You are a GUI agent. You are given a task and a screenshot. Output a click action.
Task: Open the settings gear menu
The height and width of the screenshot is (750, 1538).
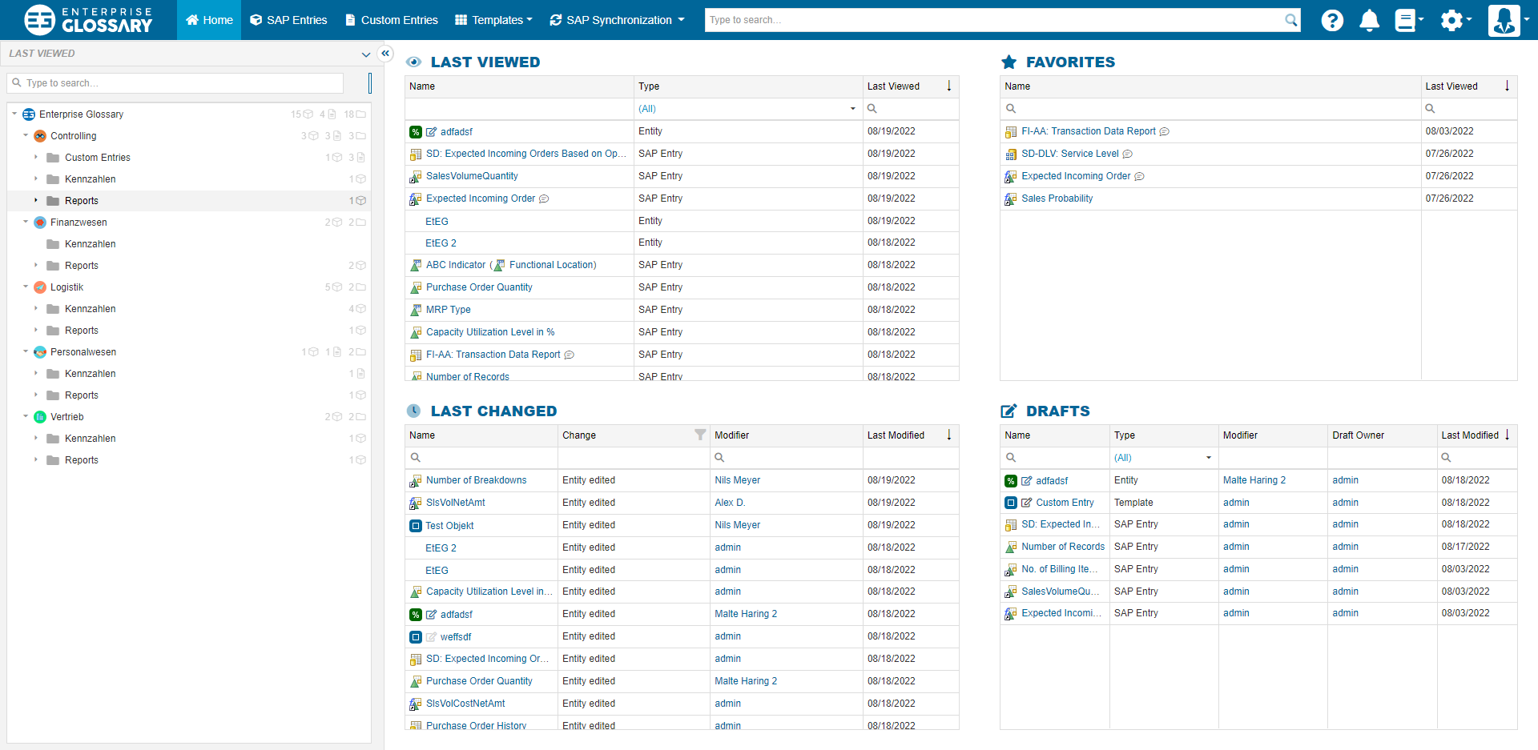1455,20
